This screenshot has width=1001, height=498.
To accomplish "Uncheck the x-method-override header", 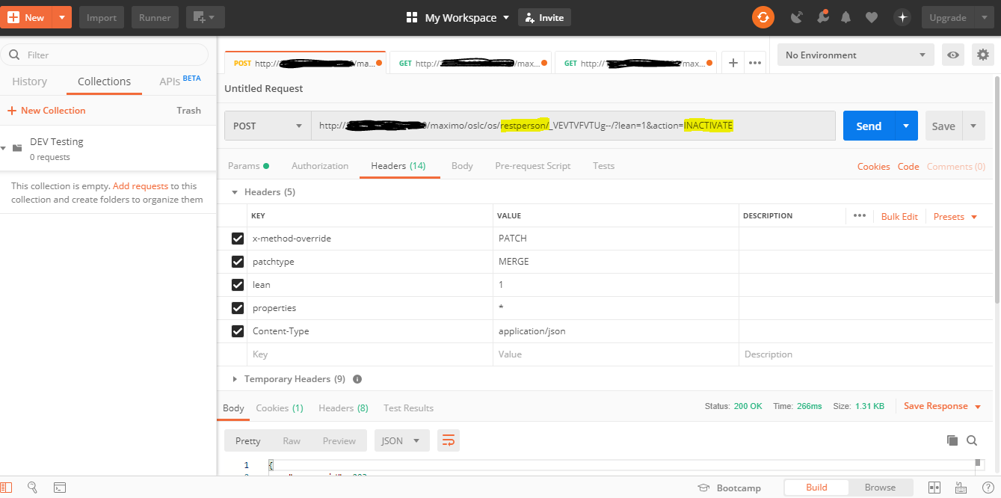I will [x=237, y=238].
